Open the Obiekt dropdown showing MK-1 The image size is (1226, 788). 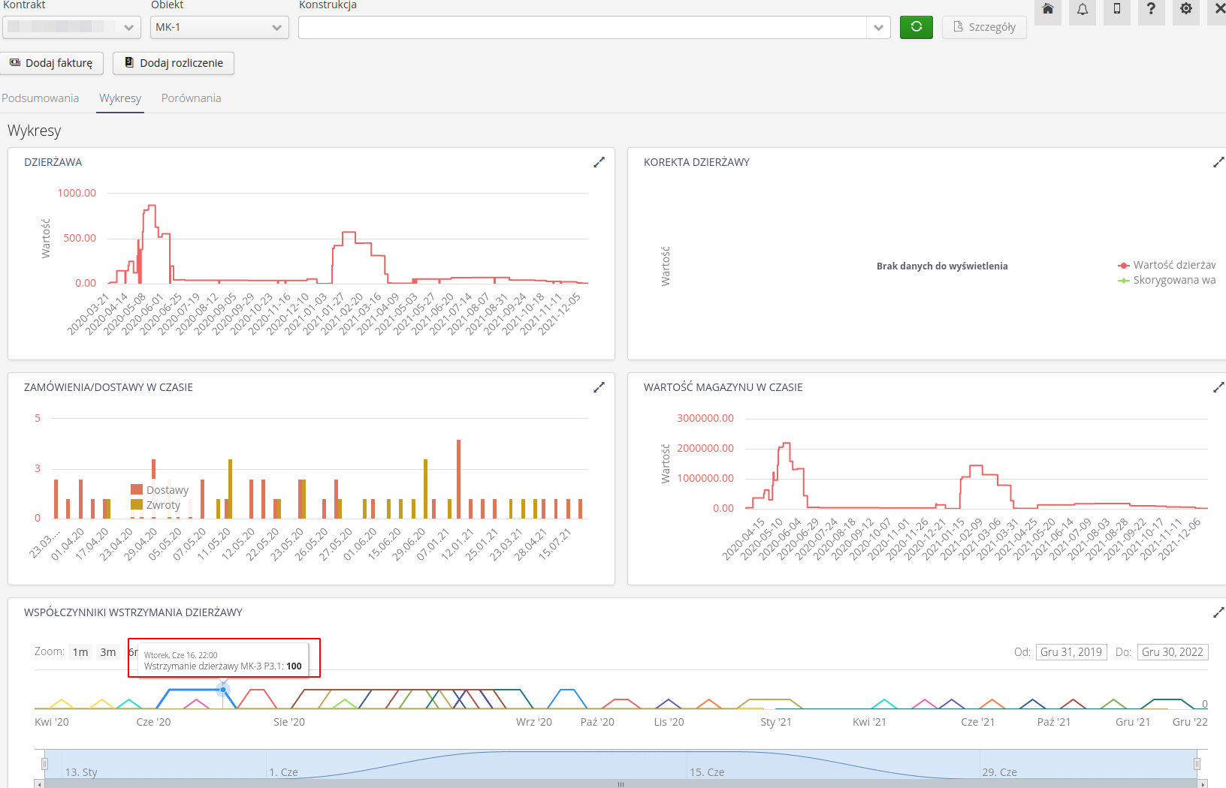(x=219, y=27)
